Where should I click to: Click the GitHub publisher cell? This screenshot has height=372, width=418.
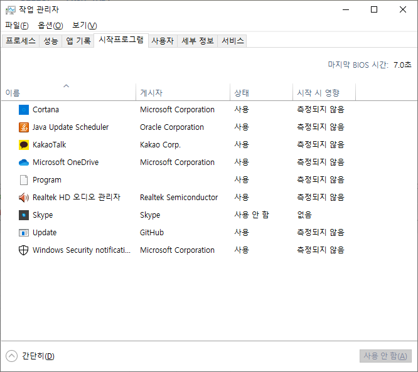(152, 233)
